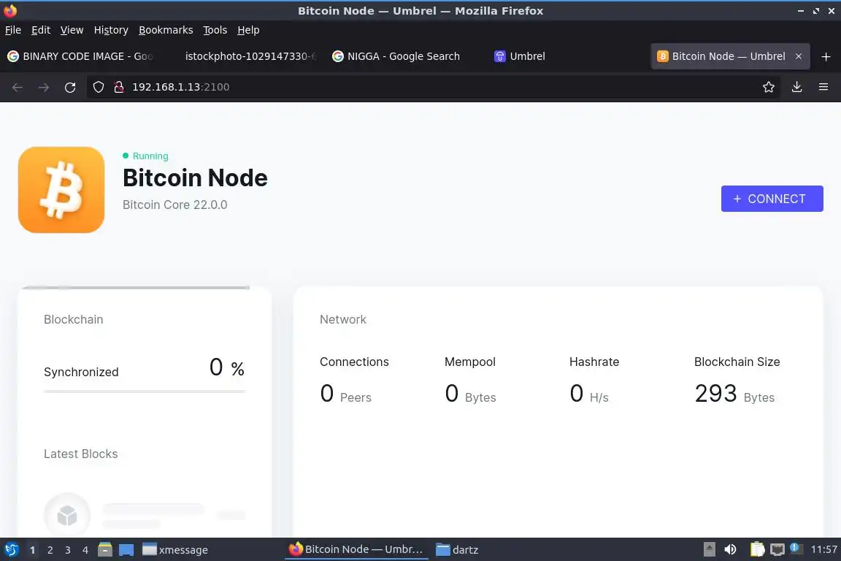The image size is (841, 561).
Task: Click the Bitcoin Node heading
Action: [195, 178]
